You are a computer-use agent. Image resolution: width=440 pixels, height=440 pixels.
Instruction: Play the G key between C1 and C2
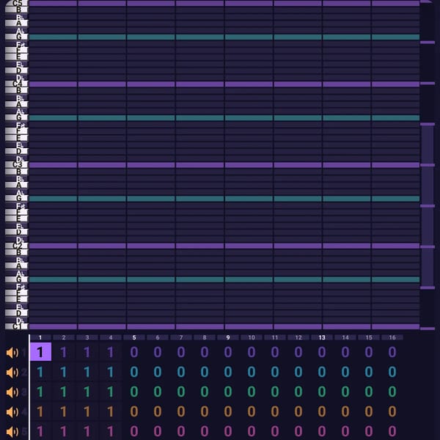click(17, 279)
